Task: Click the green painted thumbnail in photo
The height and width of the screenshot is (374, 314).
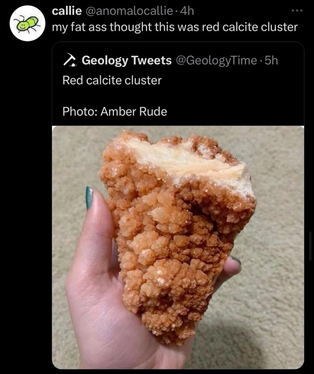Action: 89,197
